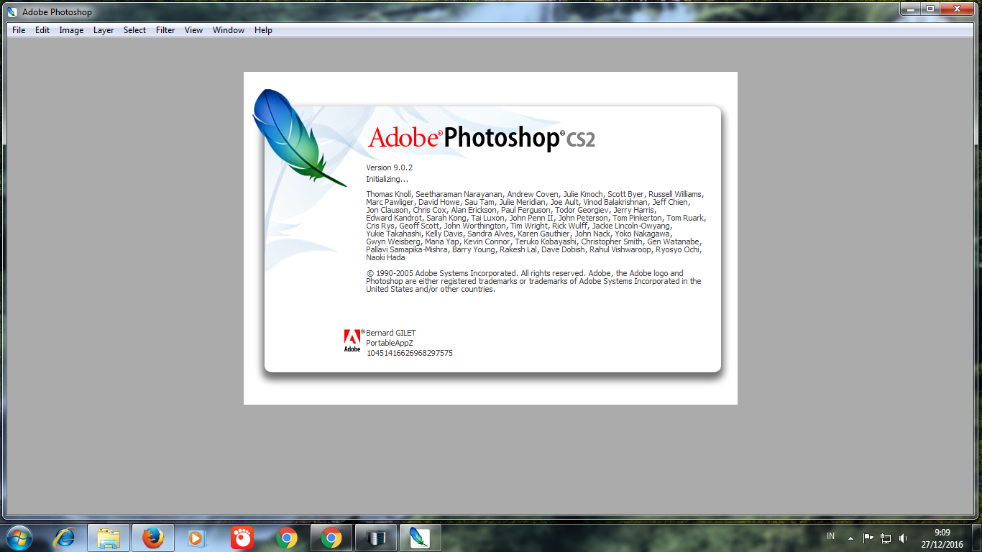Minimize the Adobe Photoshop window
This screenshot has width=982, height=552.
pos(911,9)
